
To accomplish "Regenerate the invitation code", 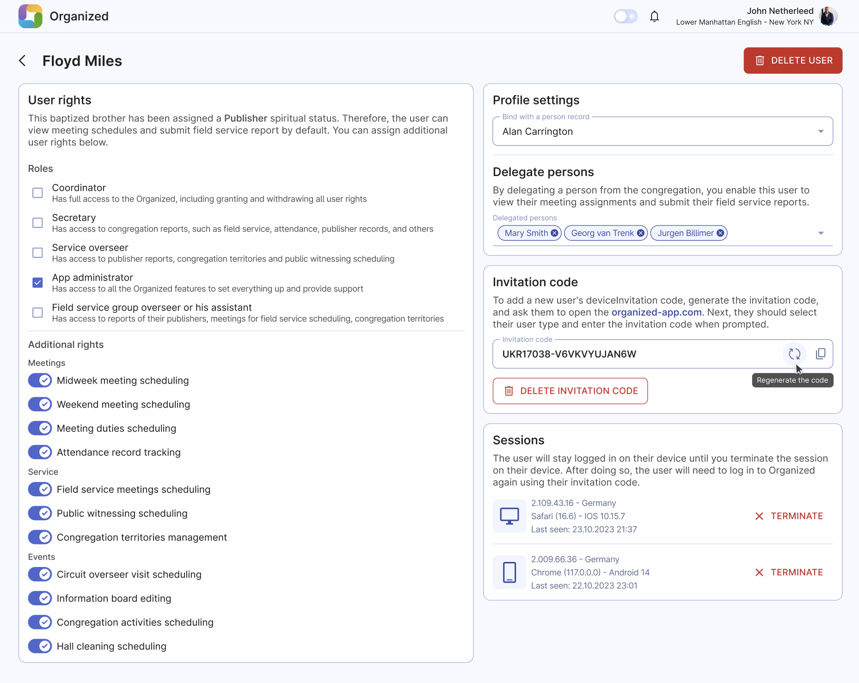I will (x=795, y=354).
